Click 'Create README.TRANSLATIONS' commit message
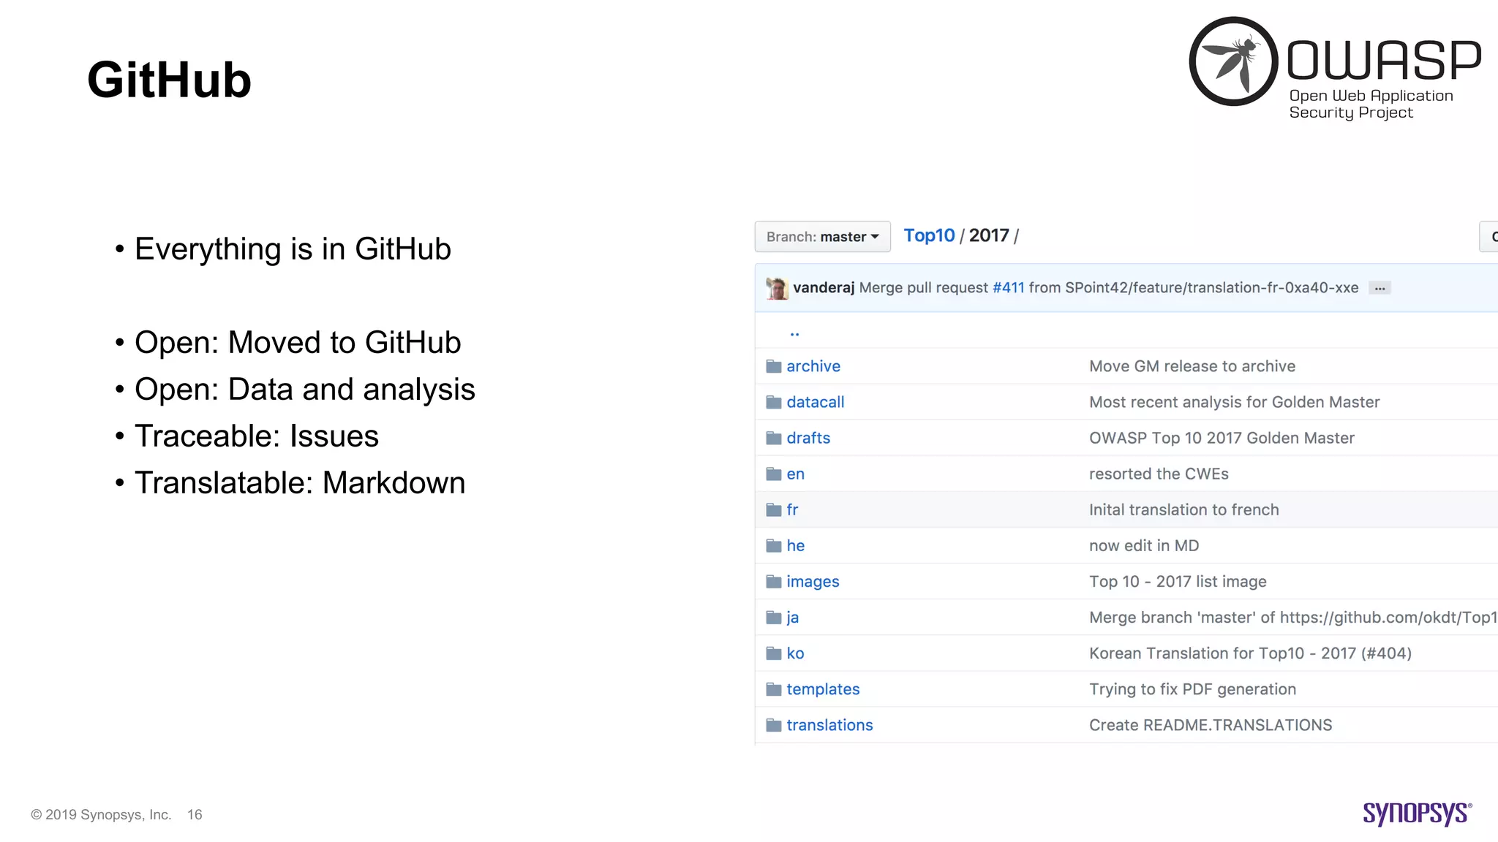The image size is (1498, 842). click(x=1211, y=724)
